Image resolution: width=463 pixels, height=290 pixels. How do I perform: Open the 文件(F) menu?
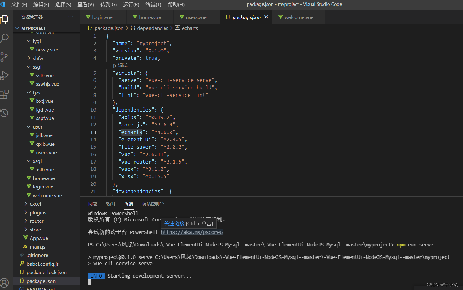[x=19, y=4]
